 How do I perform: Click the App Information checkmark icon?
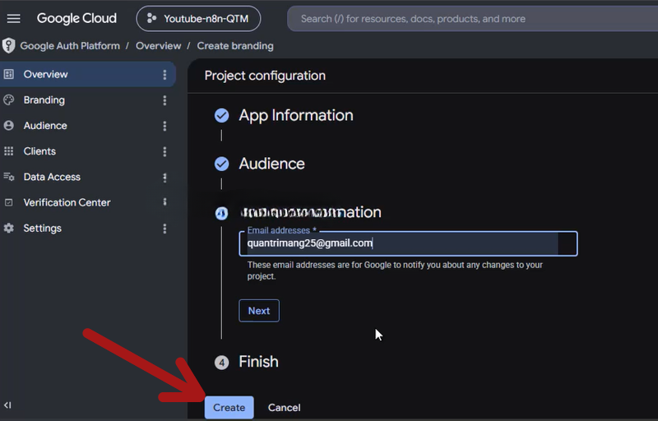pos(221,115)
